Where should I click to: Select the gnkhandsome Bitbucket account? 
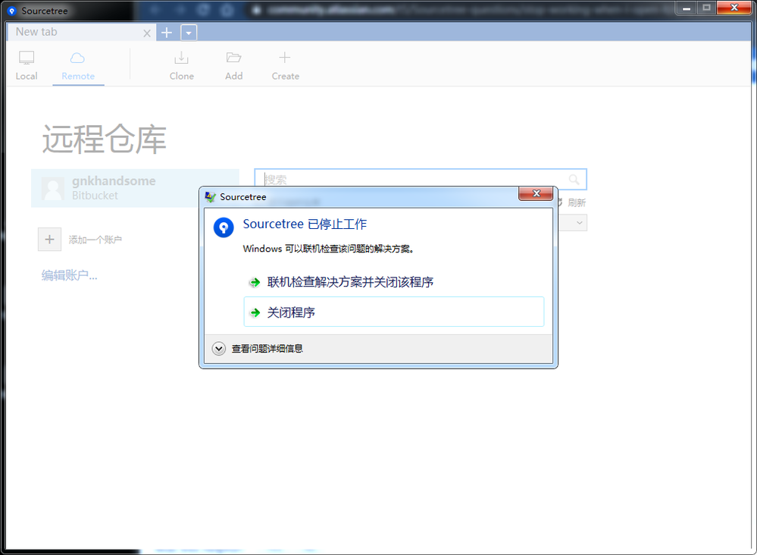[x=135, y=188]
